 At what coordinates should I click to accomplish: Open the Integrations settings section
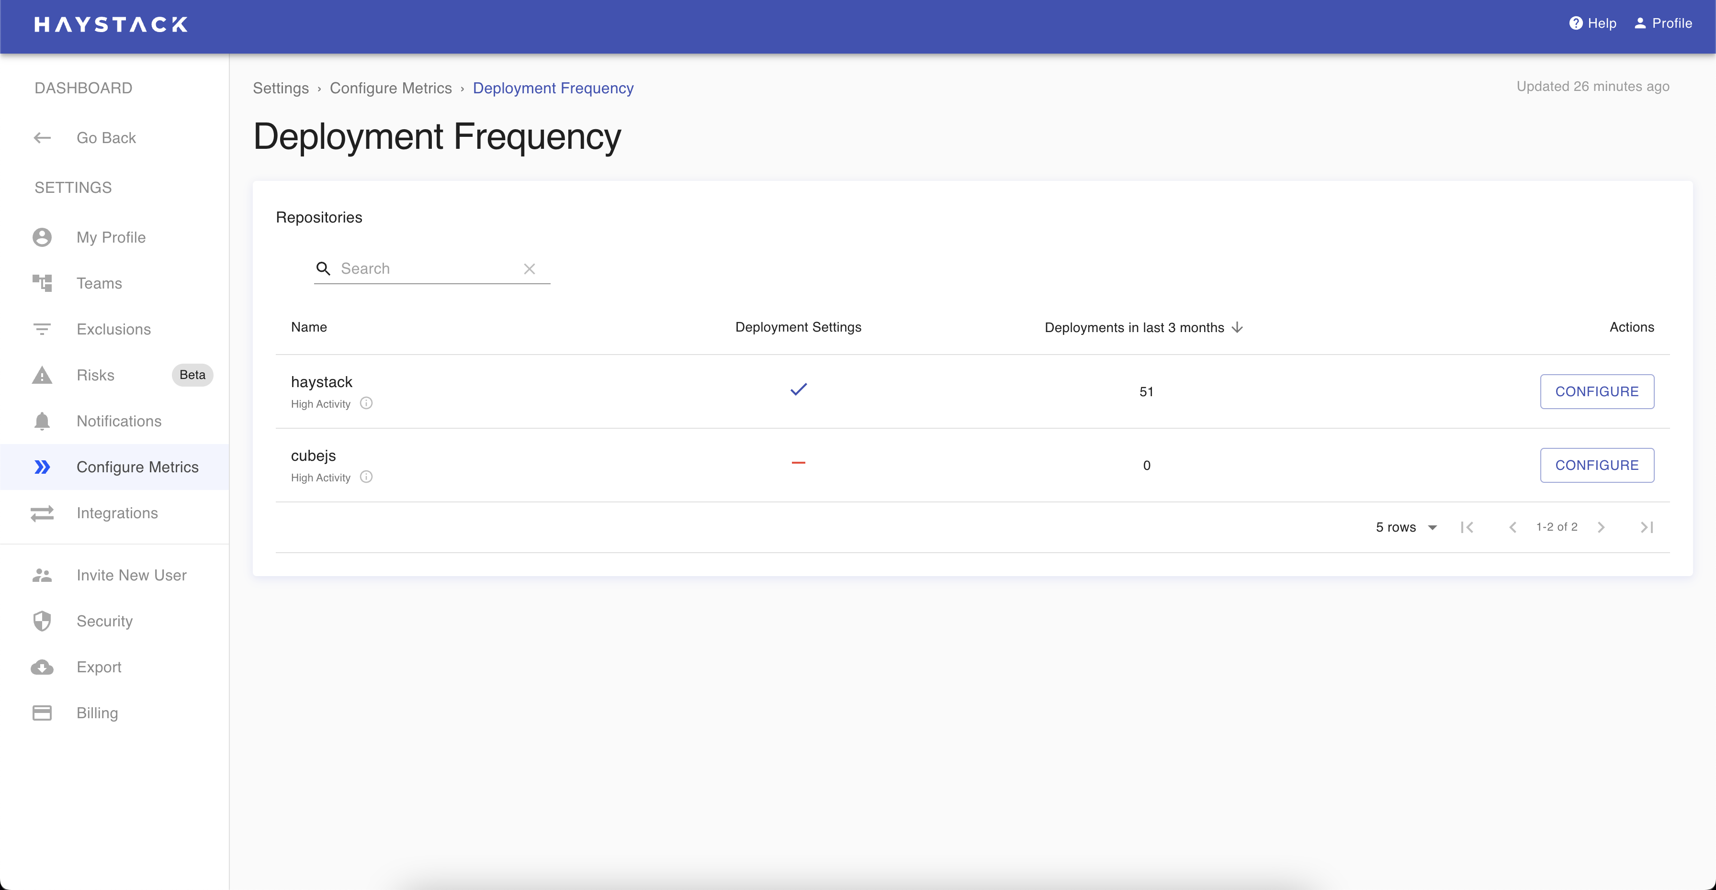[x=117, y=513]
